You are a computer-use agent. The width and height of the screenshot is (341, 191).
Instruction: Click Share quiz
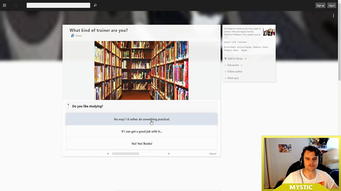click(233, 78)
